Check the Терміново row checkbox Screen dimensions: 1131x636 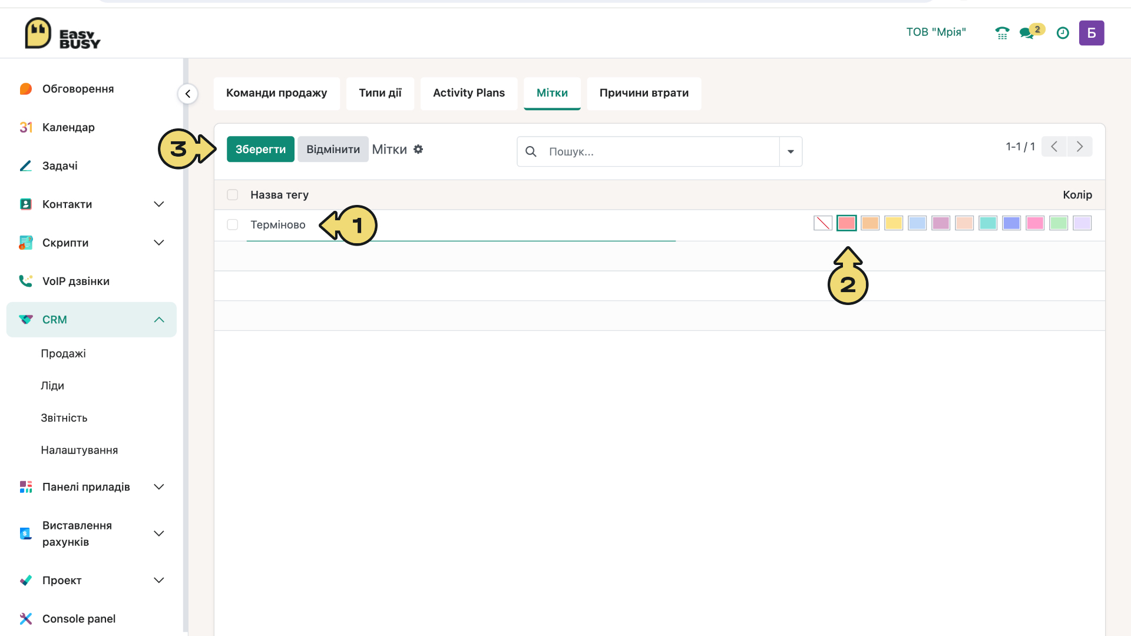(x=233, y=225)
